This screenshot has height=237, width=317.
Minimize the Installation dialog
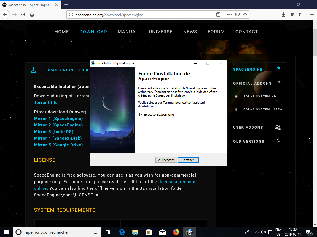[x=195, y=63]
